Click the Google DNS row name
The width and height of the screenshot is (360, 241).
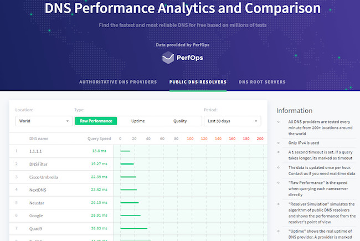(x=37, y=216)
